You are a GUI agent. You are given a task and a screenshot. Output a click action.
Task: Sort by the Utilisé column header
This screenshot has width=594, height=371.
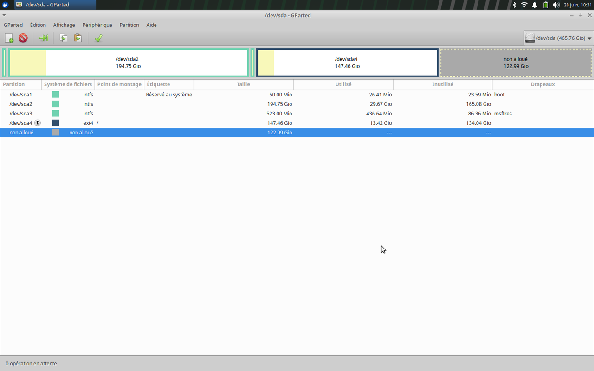pos(343,84)
